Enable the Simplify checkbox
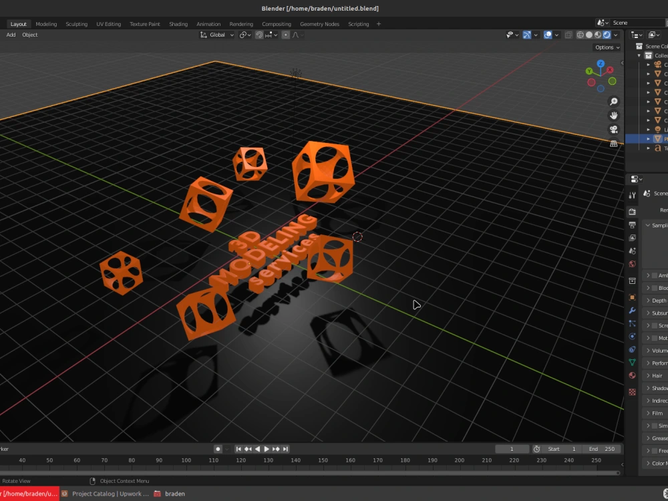Viewport: 668px width, 501px height. click(655, 426)
